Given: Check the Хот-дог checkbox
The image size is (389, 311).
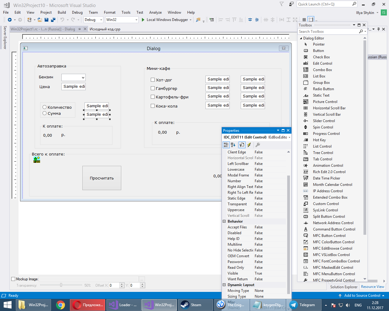Looking at the screenshot, I should click(153, 80).
